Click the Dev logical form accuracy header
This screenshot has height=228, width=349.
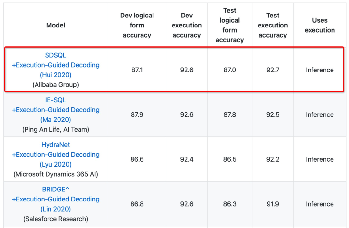click(137, 25)
